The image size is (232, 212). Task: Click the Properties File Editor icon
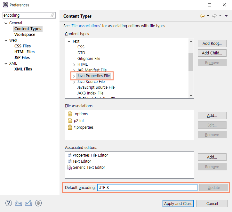[x=69, y=155]
